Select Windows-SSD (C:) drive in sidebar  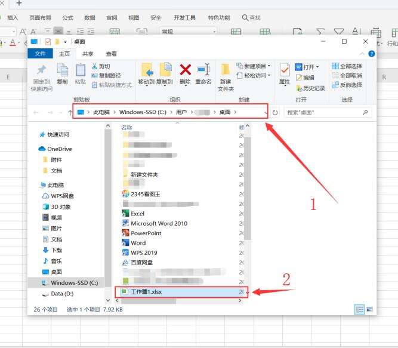click(x=66, y=282)
